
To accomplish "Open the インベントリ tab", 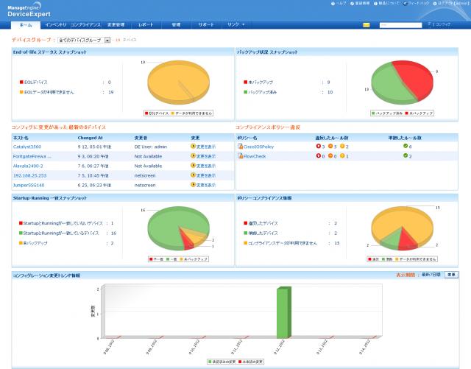I will pos(56,24).
